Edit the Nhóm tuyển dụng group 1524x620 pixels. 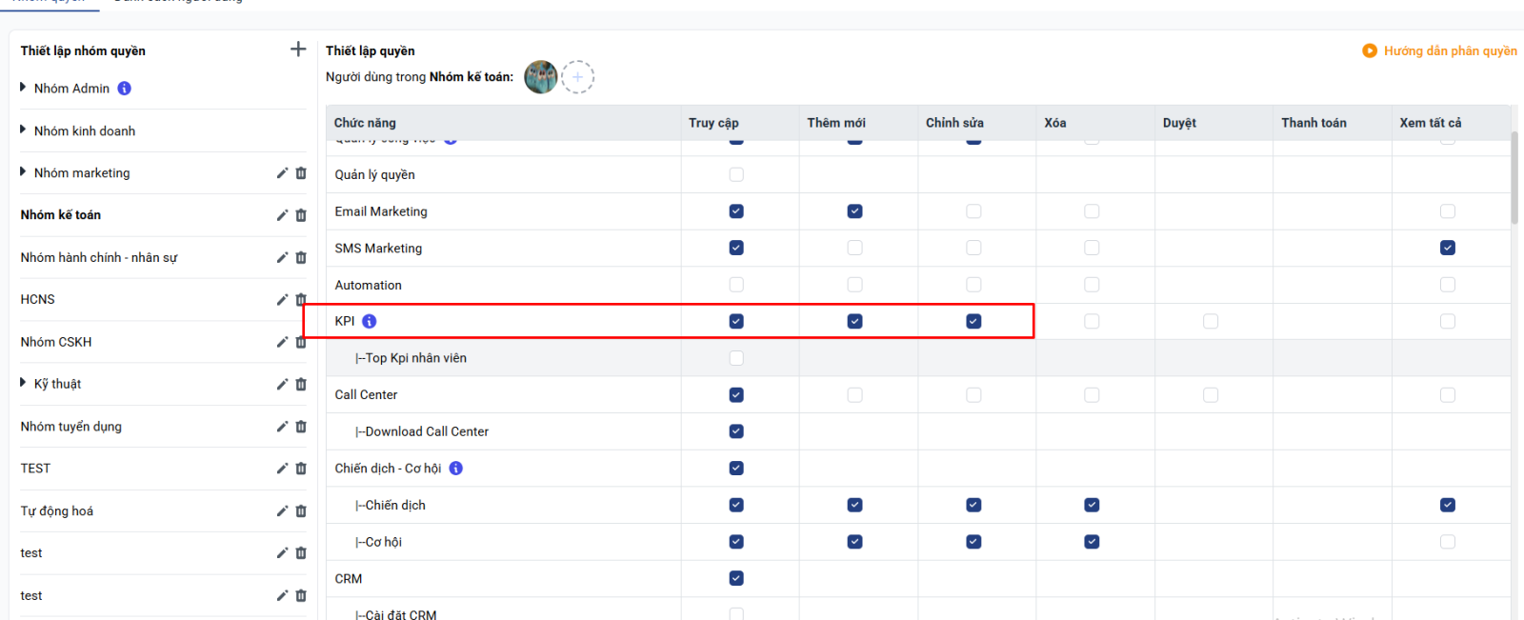point(282,427)
